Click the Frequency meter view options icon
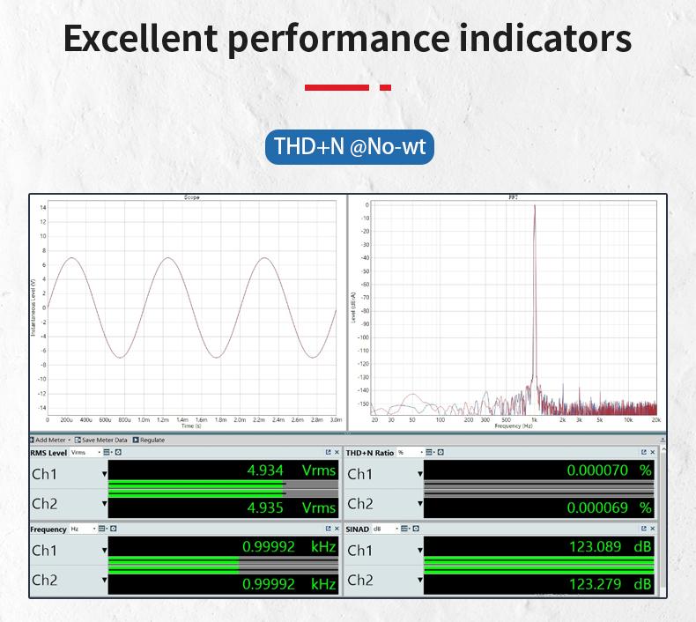The width and height of the screenshot is (696, 622). pyautogui.click(x=102, y=529)
